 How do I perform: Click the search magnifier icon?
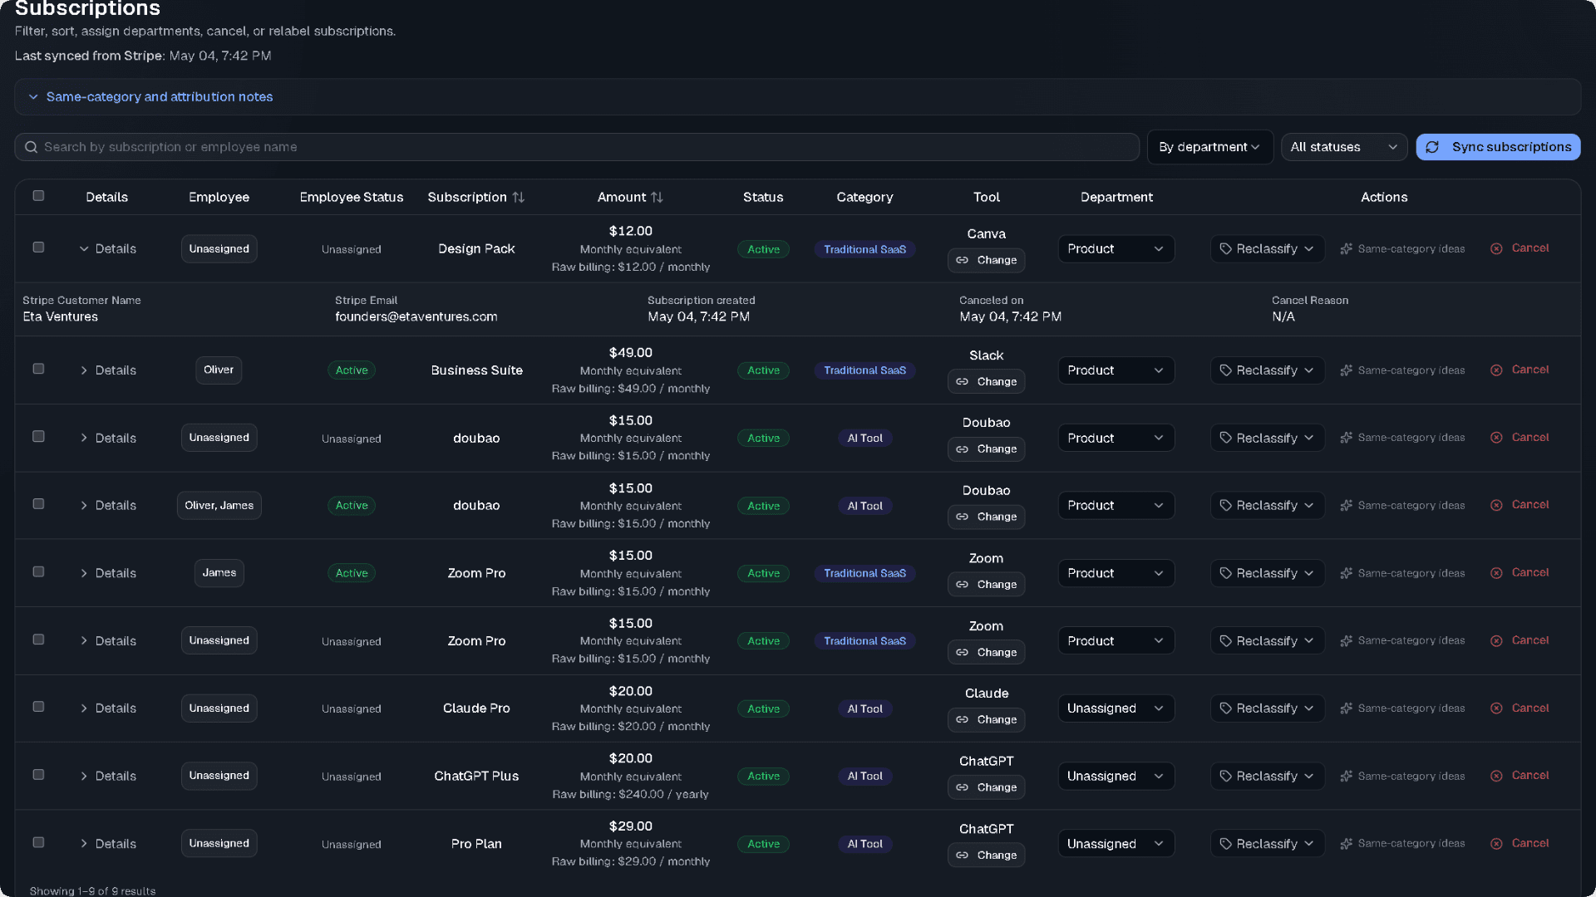click(x=31, y=147)
